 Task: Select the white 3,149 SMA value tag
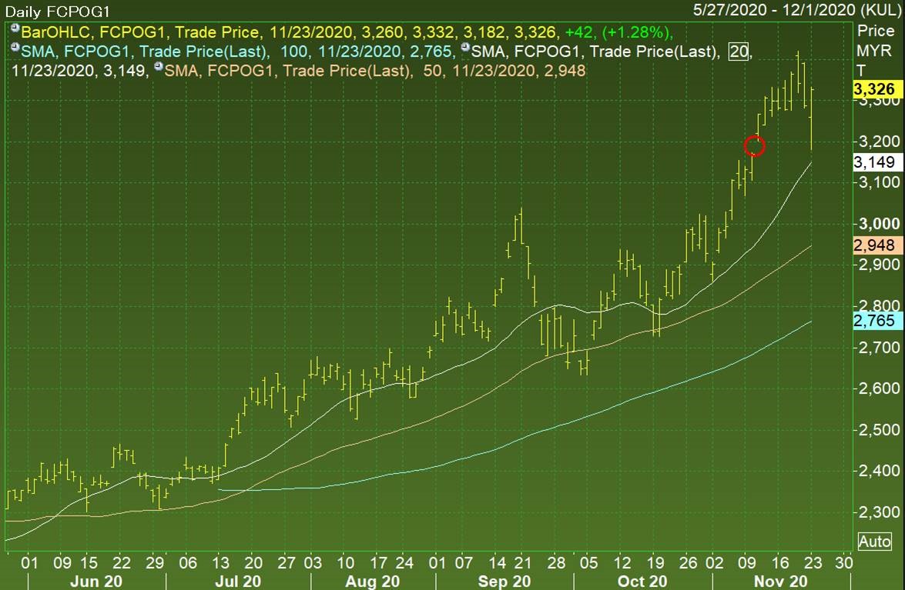(x=873, y=162)
